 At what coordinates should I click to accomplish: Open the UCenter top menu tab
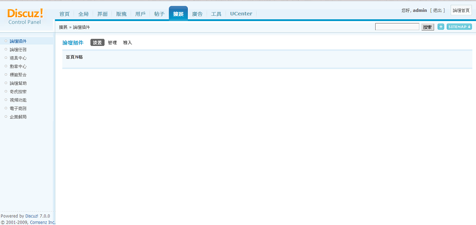[x=241, y=13]
